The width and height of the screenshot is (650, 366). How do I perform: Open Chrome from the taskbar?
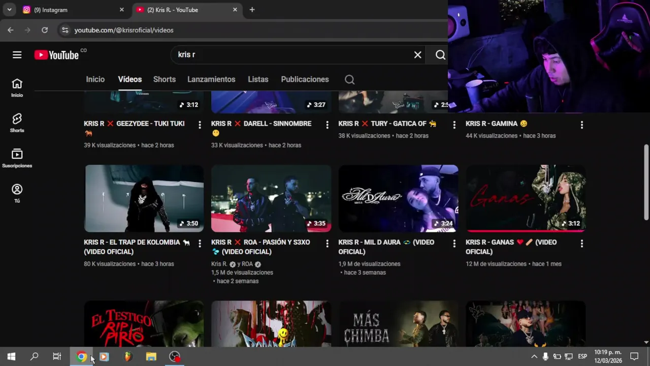(81, 357)
